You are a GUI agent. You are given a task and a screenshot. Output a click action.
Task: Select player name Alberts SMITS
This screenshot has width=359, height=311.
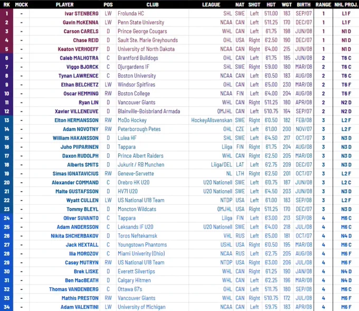coord(83,165)
